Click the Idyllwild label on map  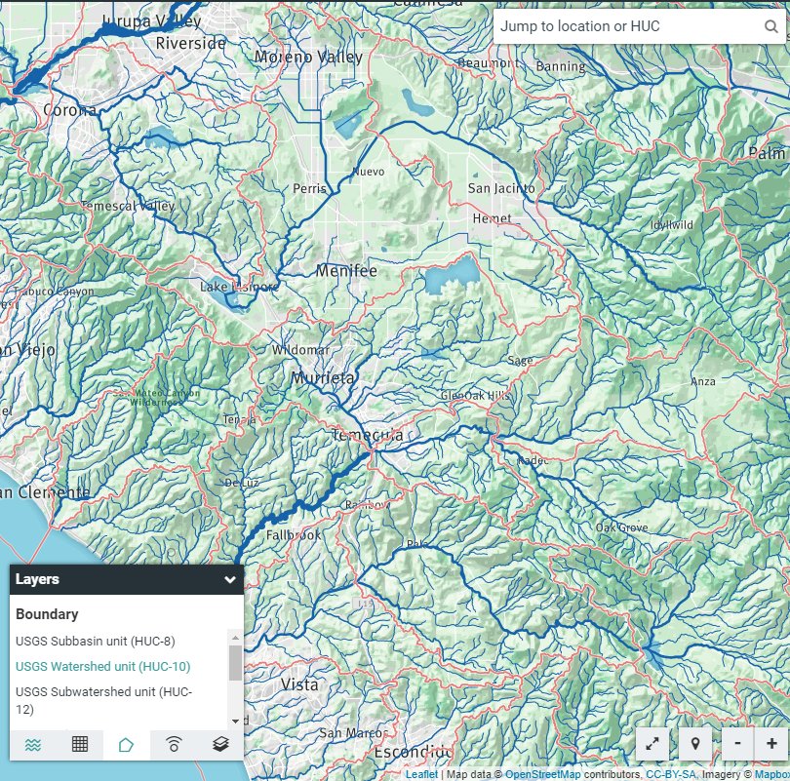[672, 225]
